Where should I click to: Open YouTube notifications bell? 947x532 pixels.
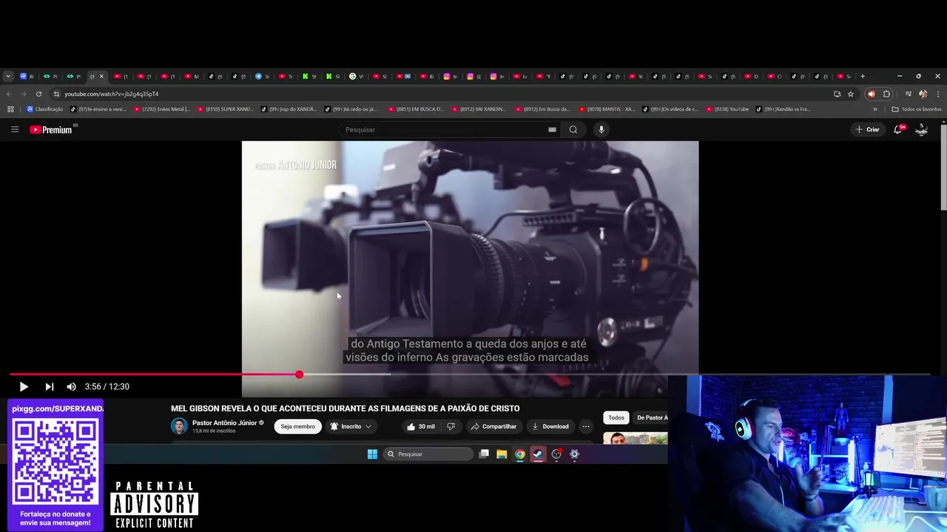tap(898, 129)
